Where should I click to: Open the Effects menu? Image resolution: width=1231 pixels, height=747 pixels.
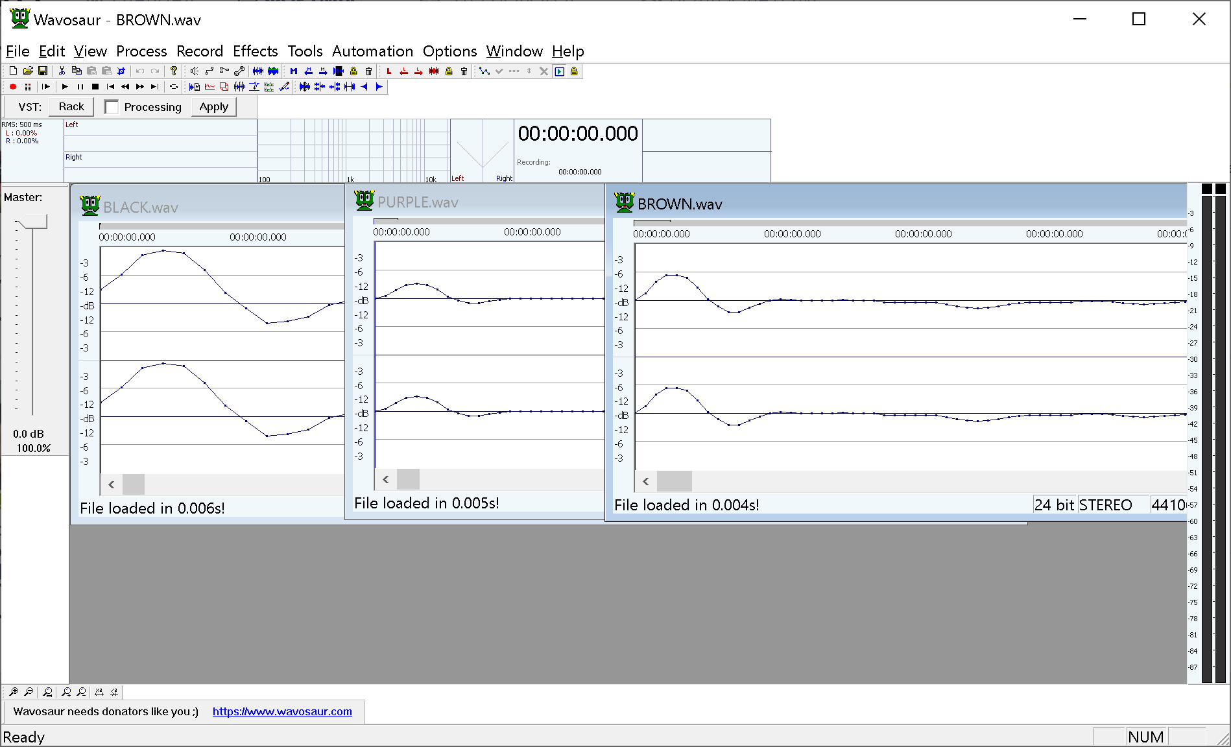pyautogui.click(x=256, y=51)
